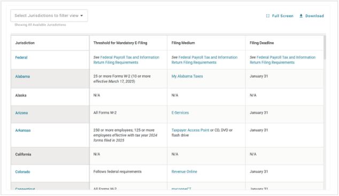Click the Full Screen text label
Viewport: 339px width, 196px height.
pos(282,16)
